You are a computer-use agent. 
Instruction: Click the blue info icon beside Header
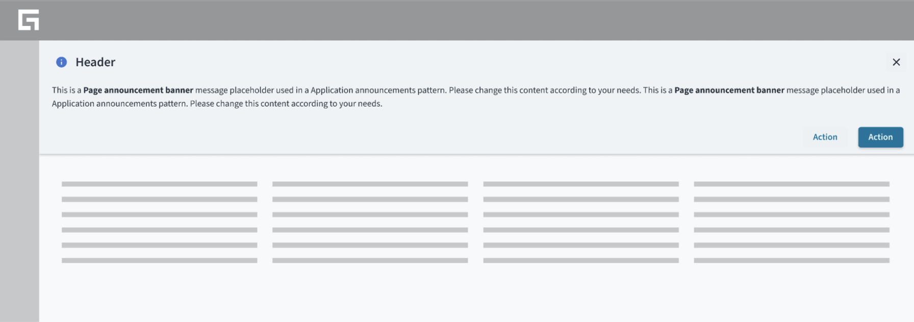pos(61,62)
